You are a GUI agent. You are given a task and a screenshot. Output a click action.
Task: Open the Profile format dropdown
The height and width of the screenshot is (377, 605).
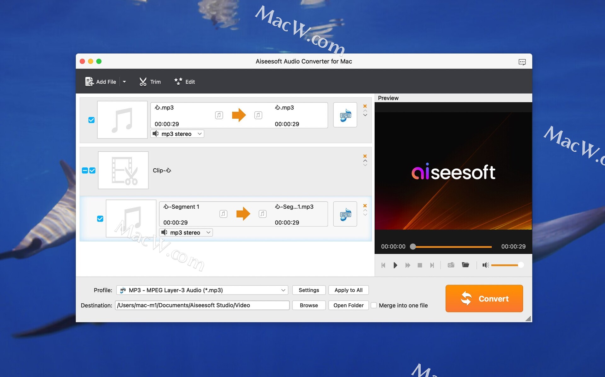click(202, 290)
